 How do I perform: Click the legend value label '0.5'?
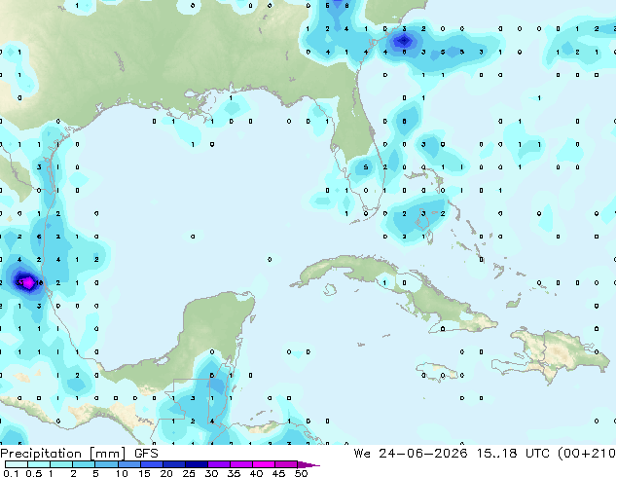coord(34,473)
